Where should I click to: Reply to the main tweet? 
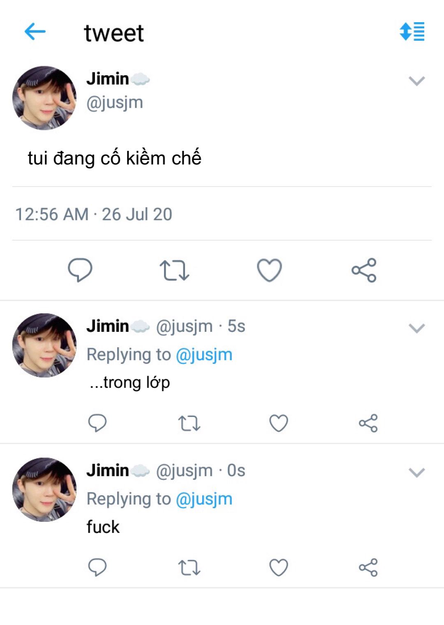[80, 270]
